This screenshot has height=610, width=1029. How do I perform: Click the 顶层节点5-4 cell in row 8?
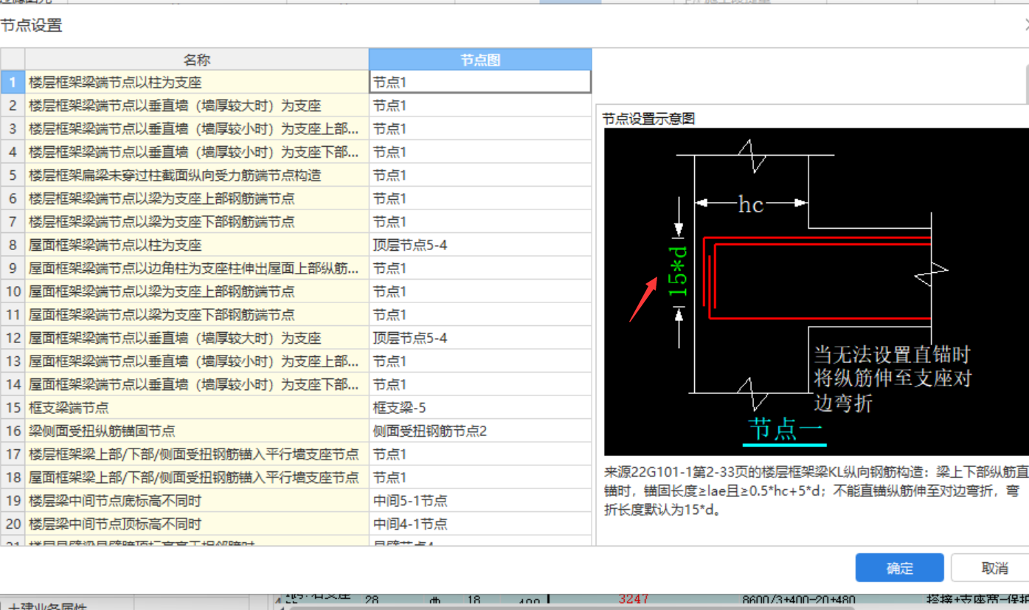pos(480,245)
